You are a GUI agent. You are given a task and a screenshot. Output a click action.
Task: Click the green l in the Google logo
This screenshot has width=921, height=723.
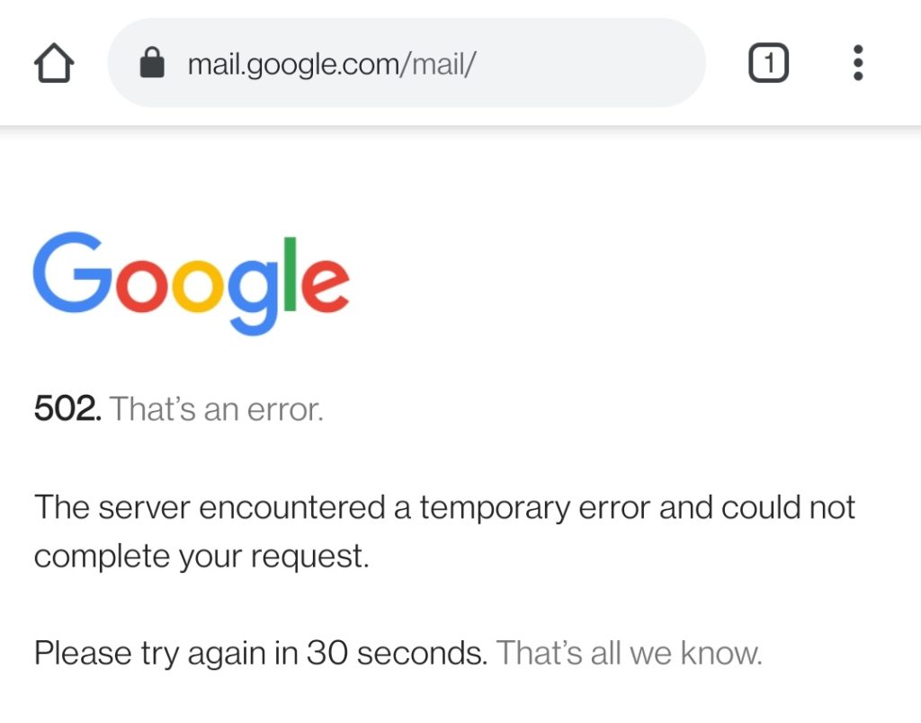click(x=290, y=273)
